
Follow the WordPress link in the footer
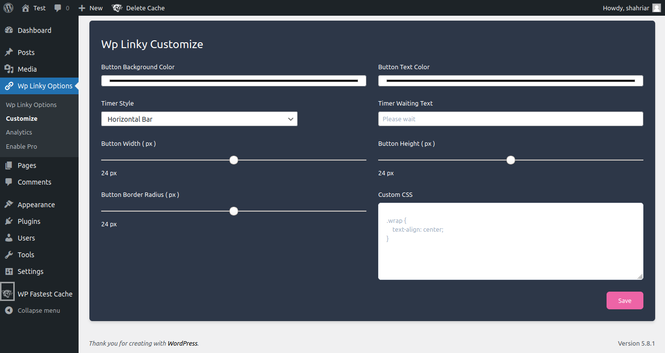[x=183, y=343]
